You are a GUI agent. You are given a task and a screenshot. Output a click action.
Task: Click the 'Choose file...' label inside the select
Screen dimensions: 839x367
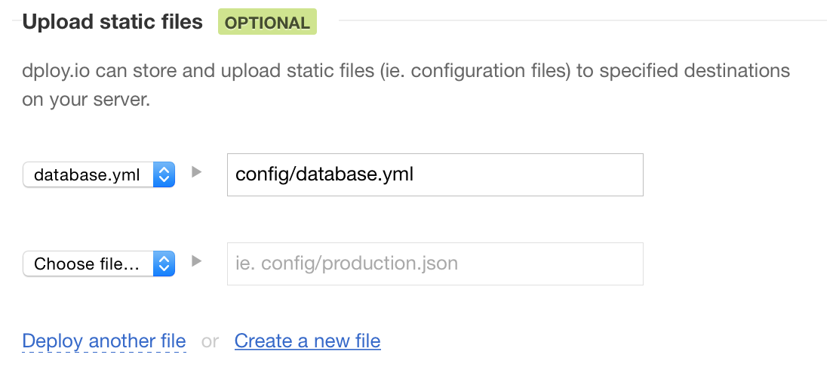point(87,264)
